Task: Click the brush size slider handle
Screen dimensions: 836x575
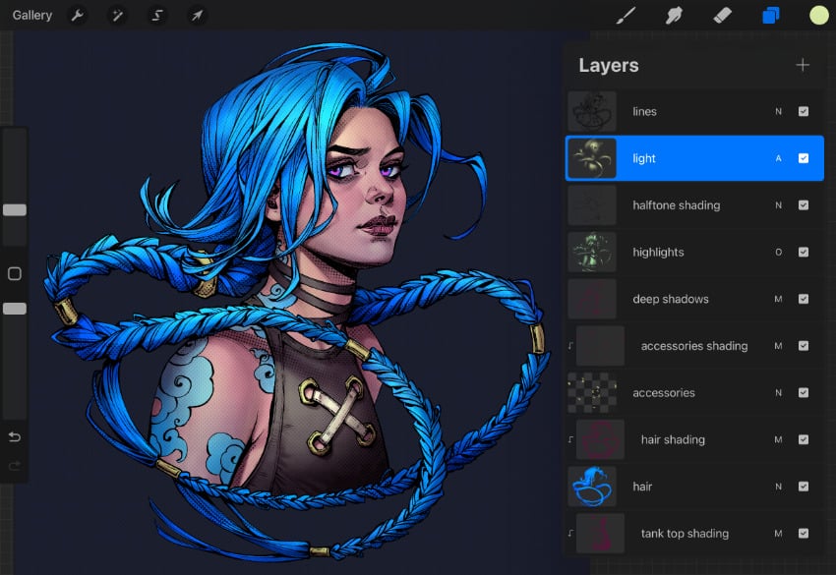Action: tap(15, 210)
